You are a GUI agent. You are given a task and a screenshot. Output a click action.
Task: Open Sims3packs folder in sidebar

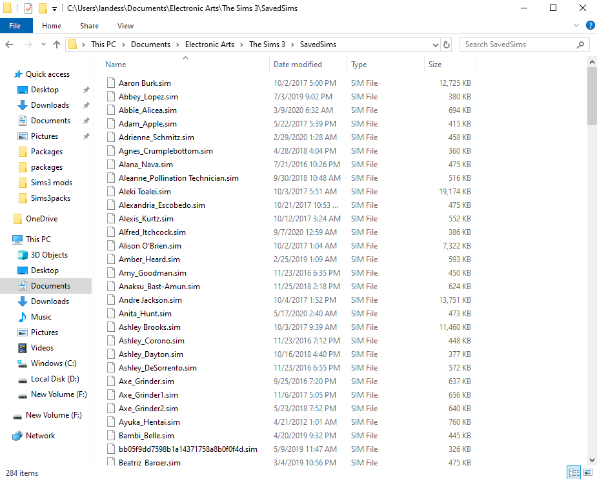pyautogui.click(x=50, y=198)
